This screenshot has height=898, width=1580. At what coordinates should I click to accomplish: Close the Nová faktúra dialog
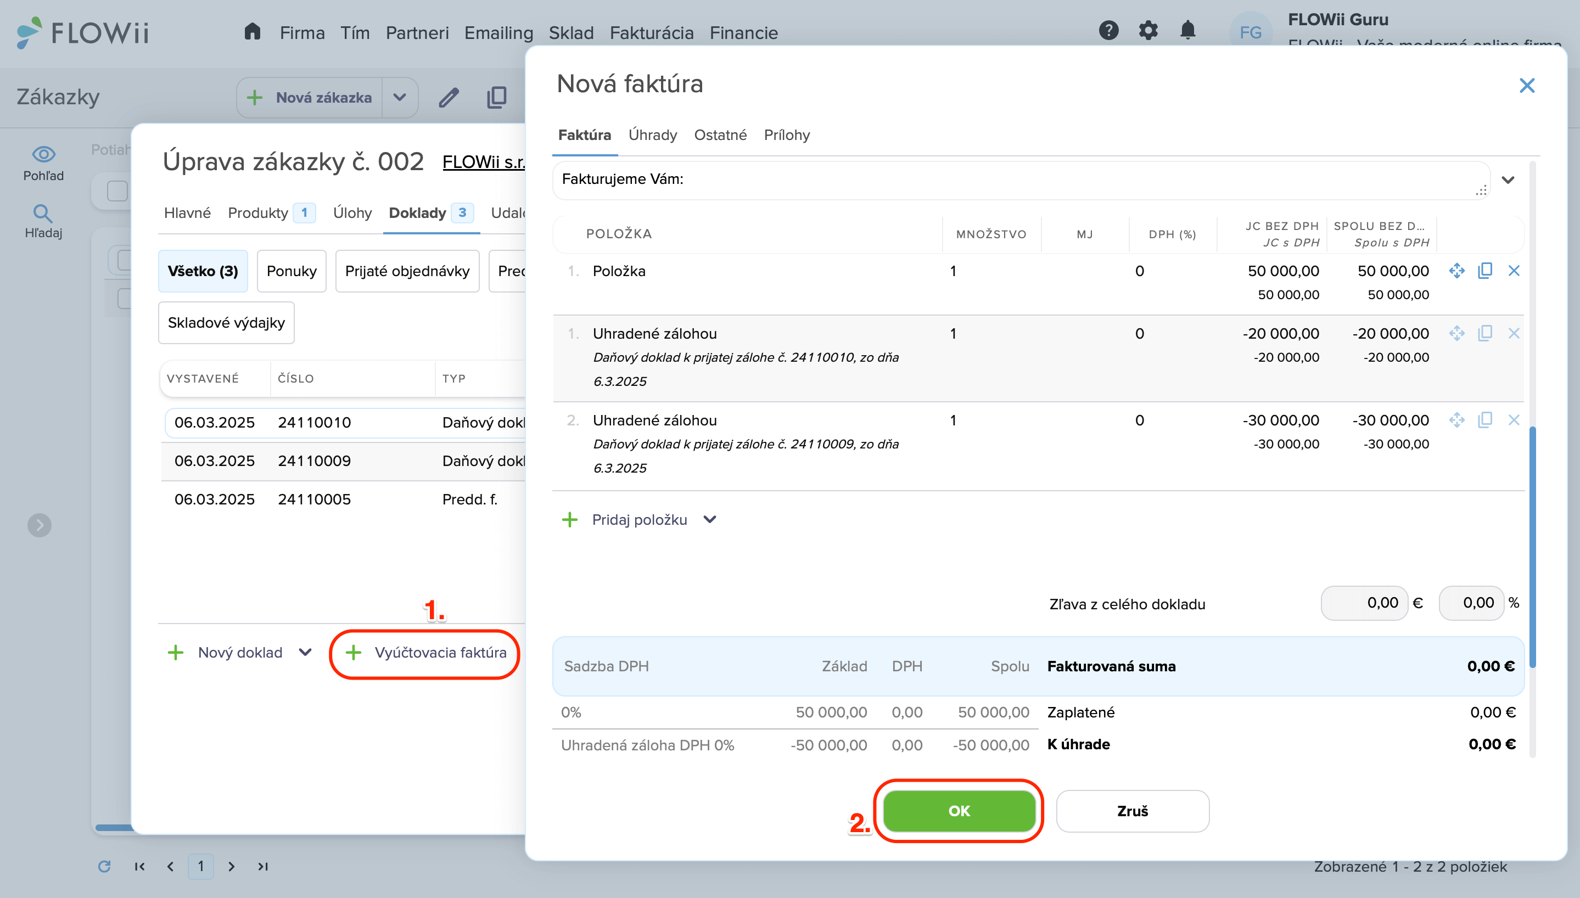coord(1526,85)
